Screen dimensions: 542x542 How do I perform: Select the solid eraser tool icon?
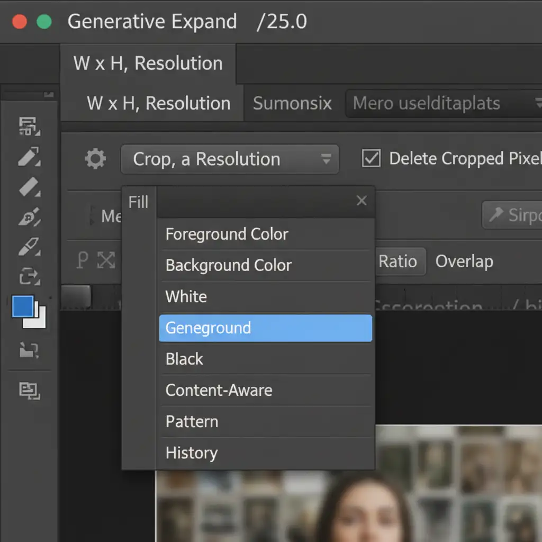tap(30, 187)
